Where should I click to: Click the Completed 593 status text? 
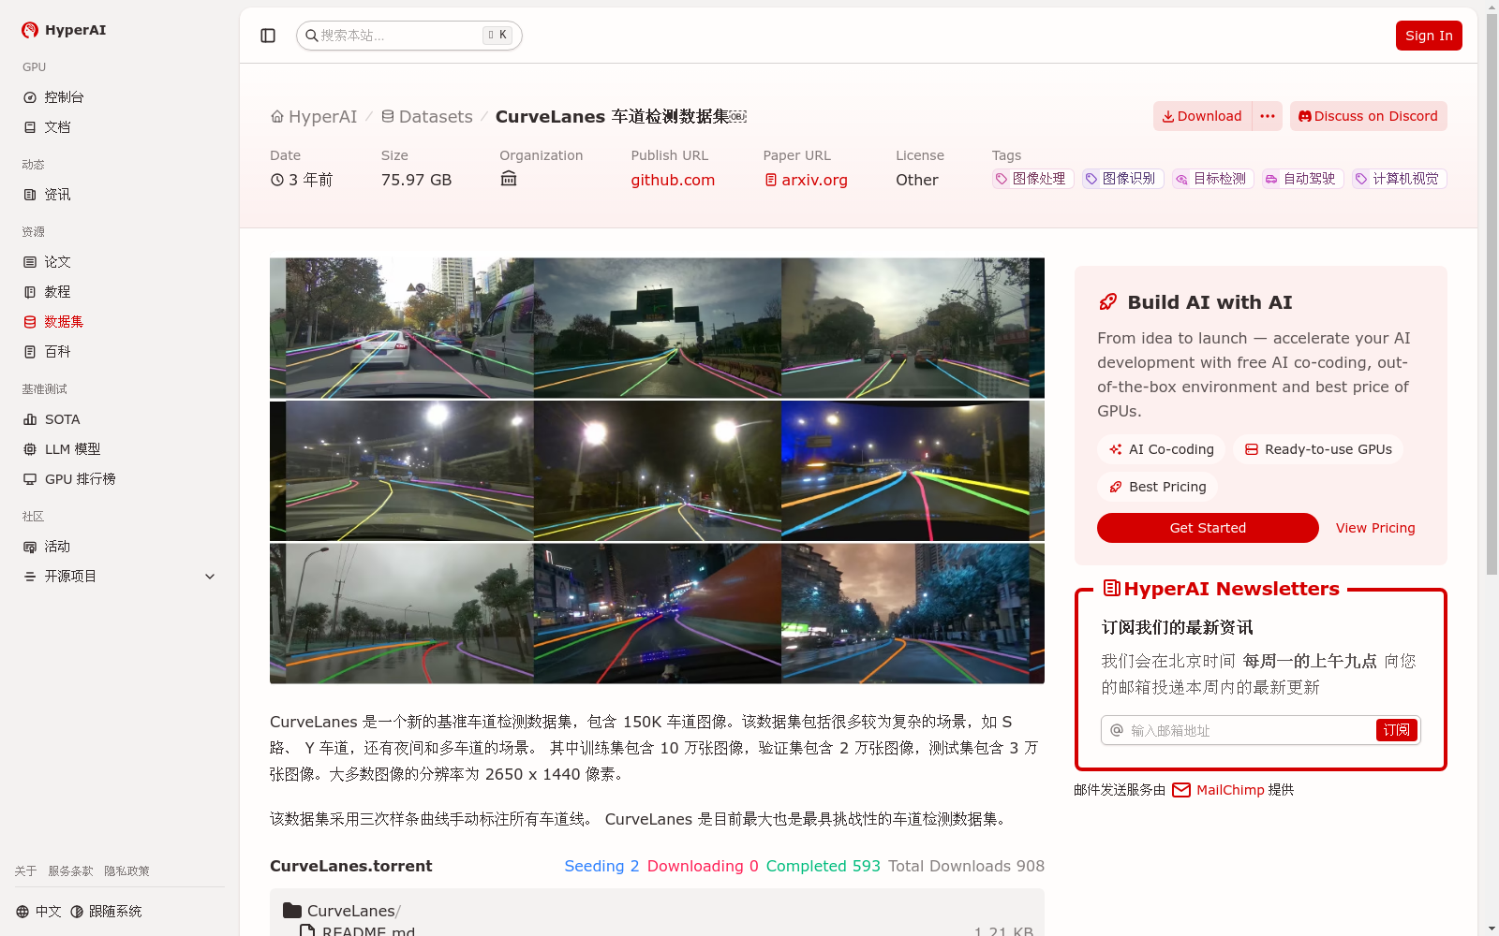tap(824, 867)
